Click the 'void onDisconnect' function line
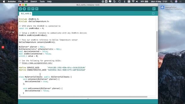This screenshot has width=185, height=104. [43, 88]
